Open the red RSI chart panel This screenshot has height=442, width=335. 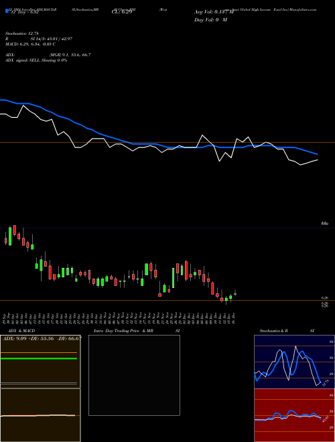coord(294,415)
